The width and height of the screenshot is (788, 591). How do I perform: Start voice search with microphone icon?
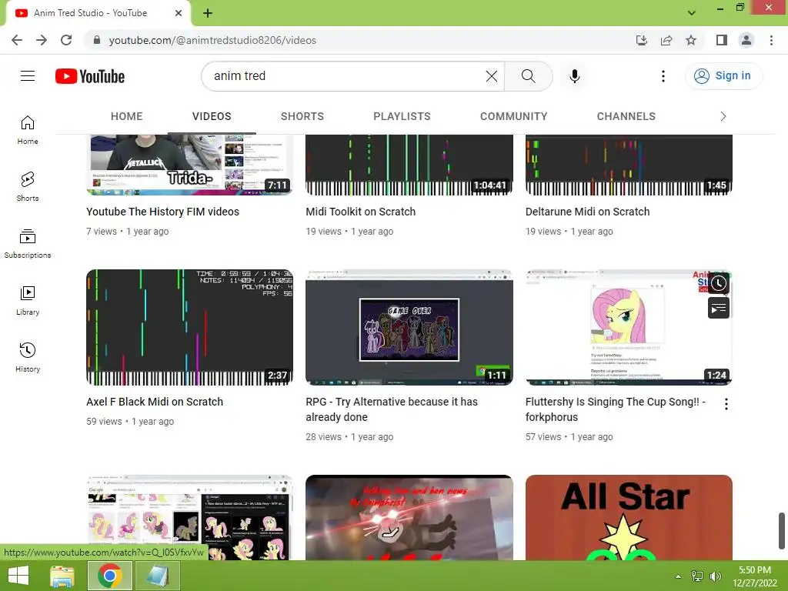(574, 76)
